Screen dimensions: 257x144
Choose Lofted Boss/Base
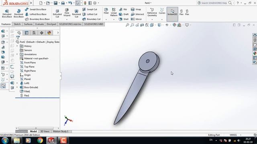coord(36,14)
